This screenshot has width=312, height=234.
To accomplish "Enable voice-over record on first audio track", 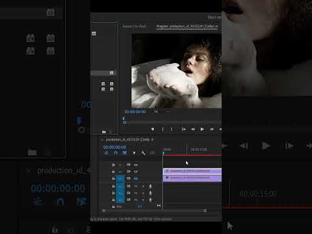I will point(150,186).
